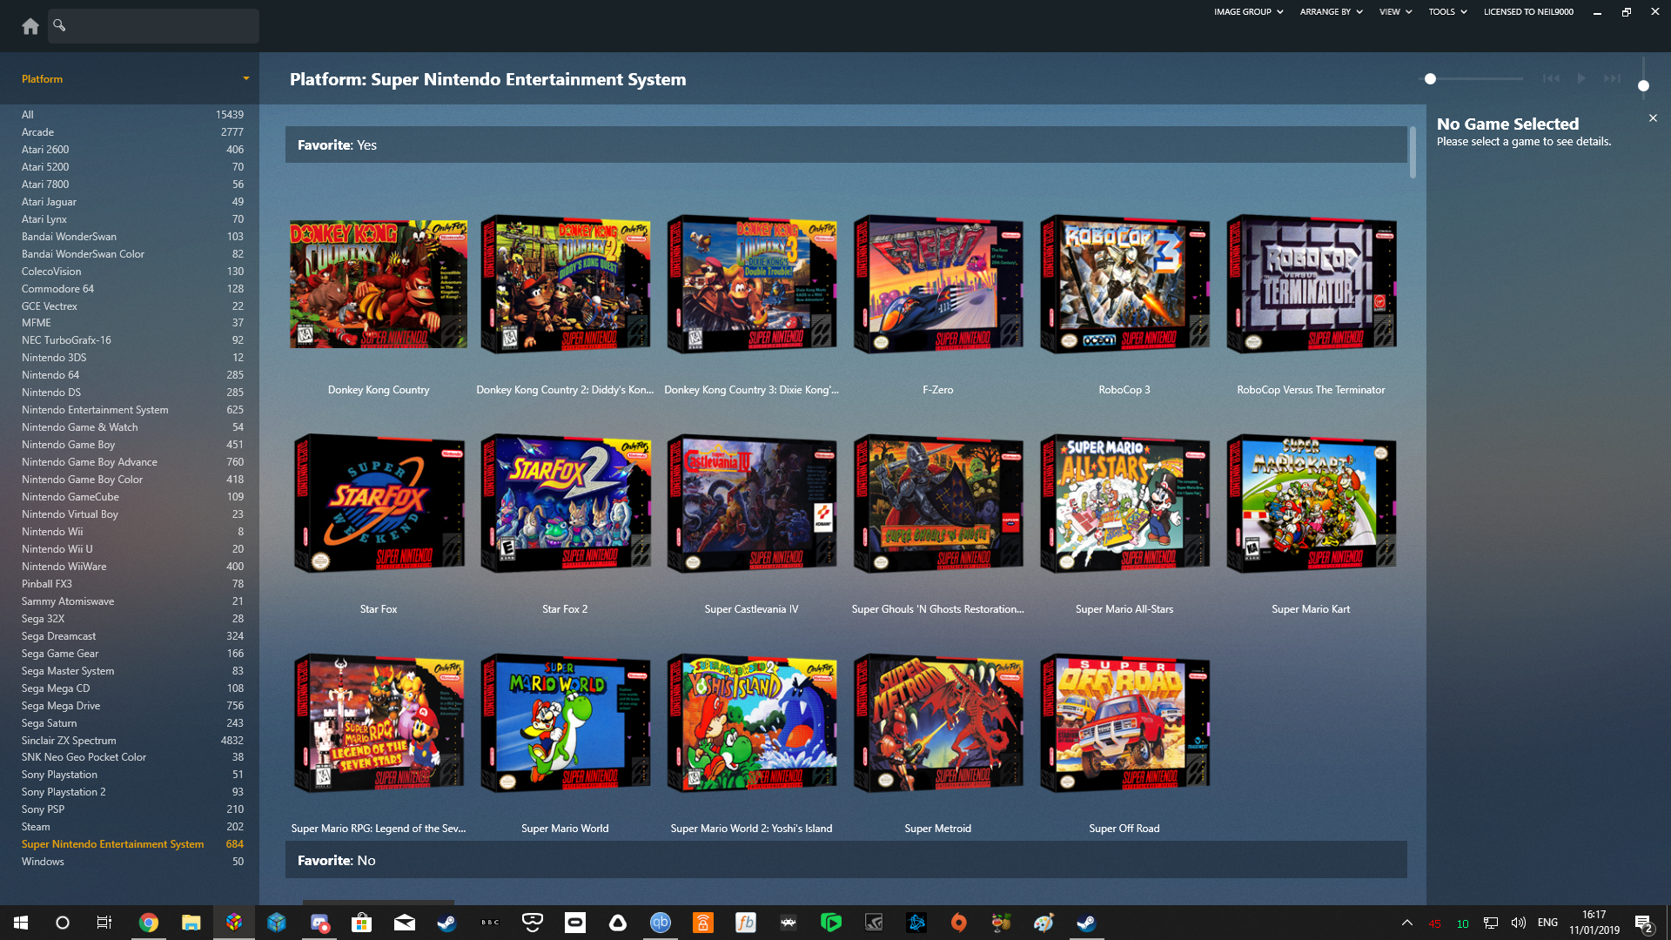Select Donkey Kong Country 2 box art

[x=565, y=284]
